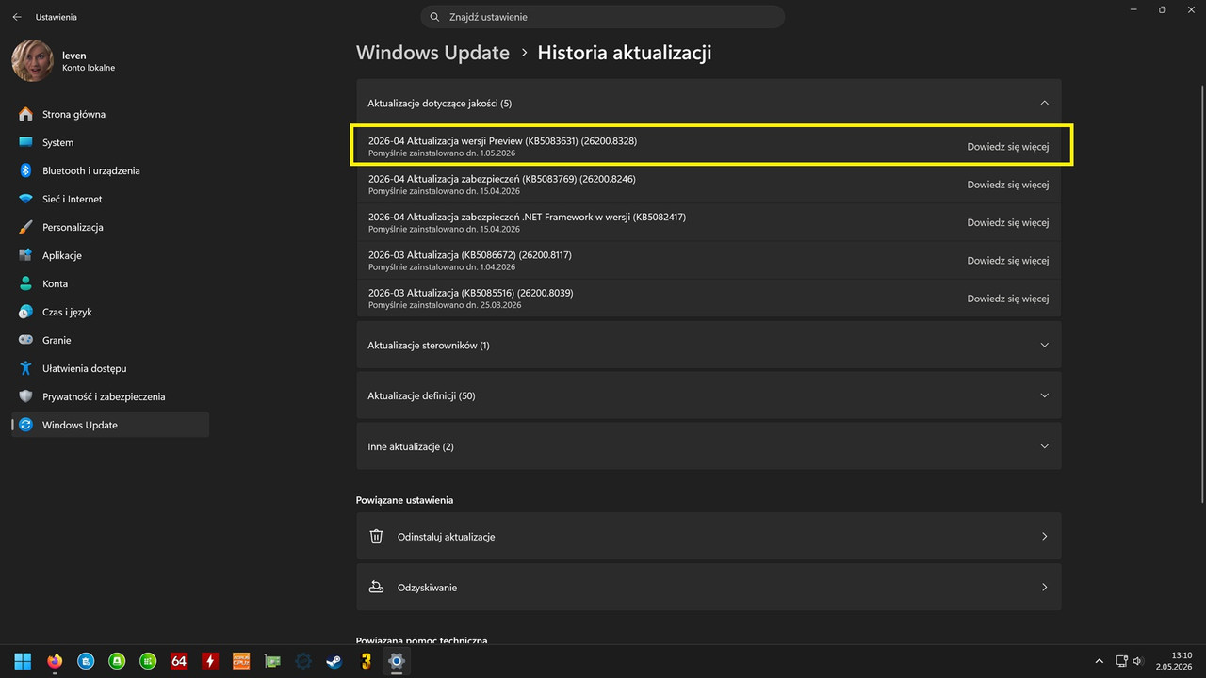The height and width of the screenshot is (678, 1206).
Task: Click the active Settings gear in the taskbar
Action: [x=397, y=661]
